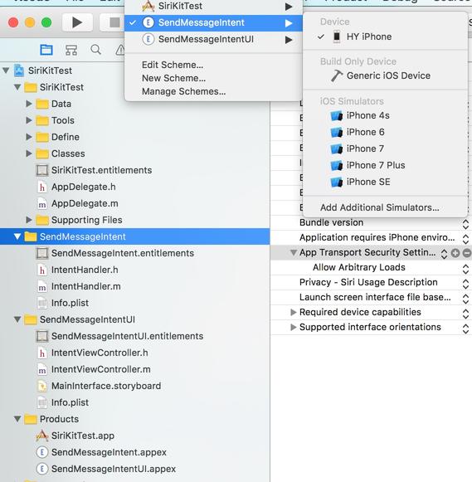Collapse the SendMessageIntent group triangle
The width and height of the screenshot is (472, 482).
pyautogui.click(x=17, y=236)
